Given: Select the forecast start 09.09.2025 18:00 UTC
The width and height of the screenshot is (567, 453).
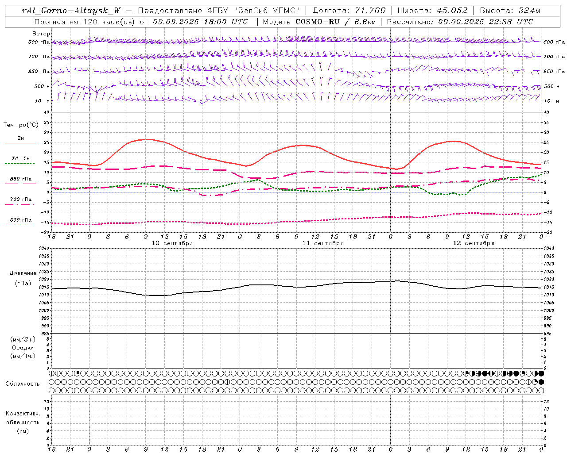Looking at the screenshot, I should pyautogui.click(x=200, y=21).
